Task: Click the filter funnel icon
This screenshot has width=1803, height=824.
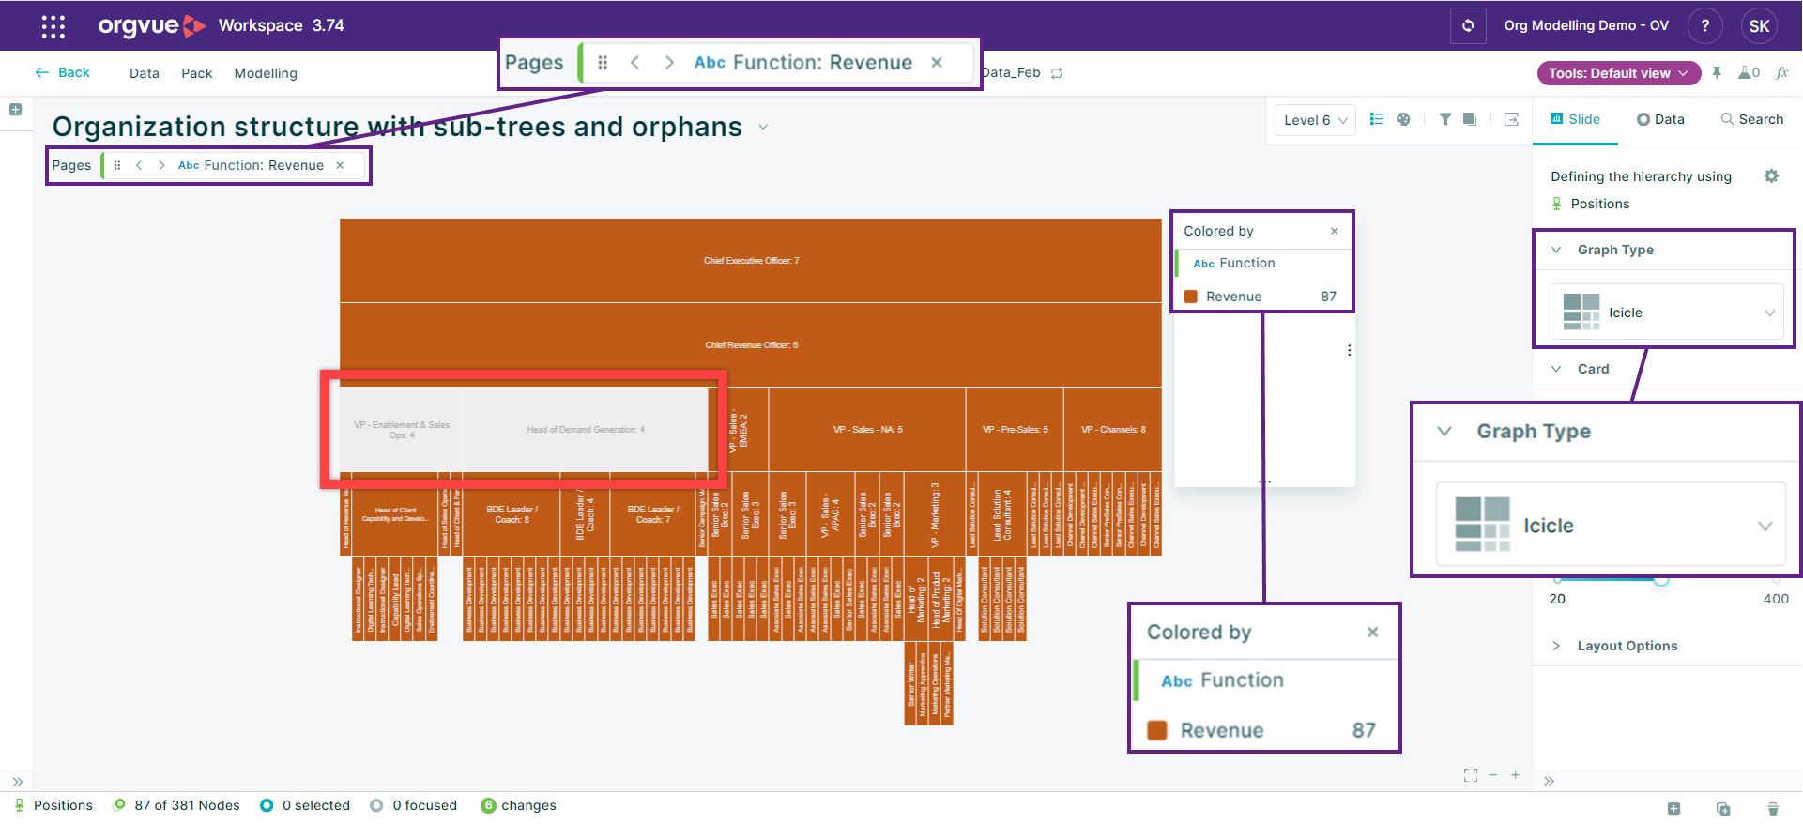Action: [1445, 119]
